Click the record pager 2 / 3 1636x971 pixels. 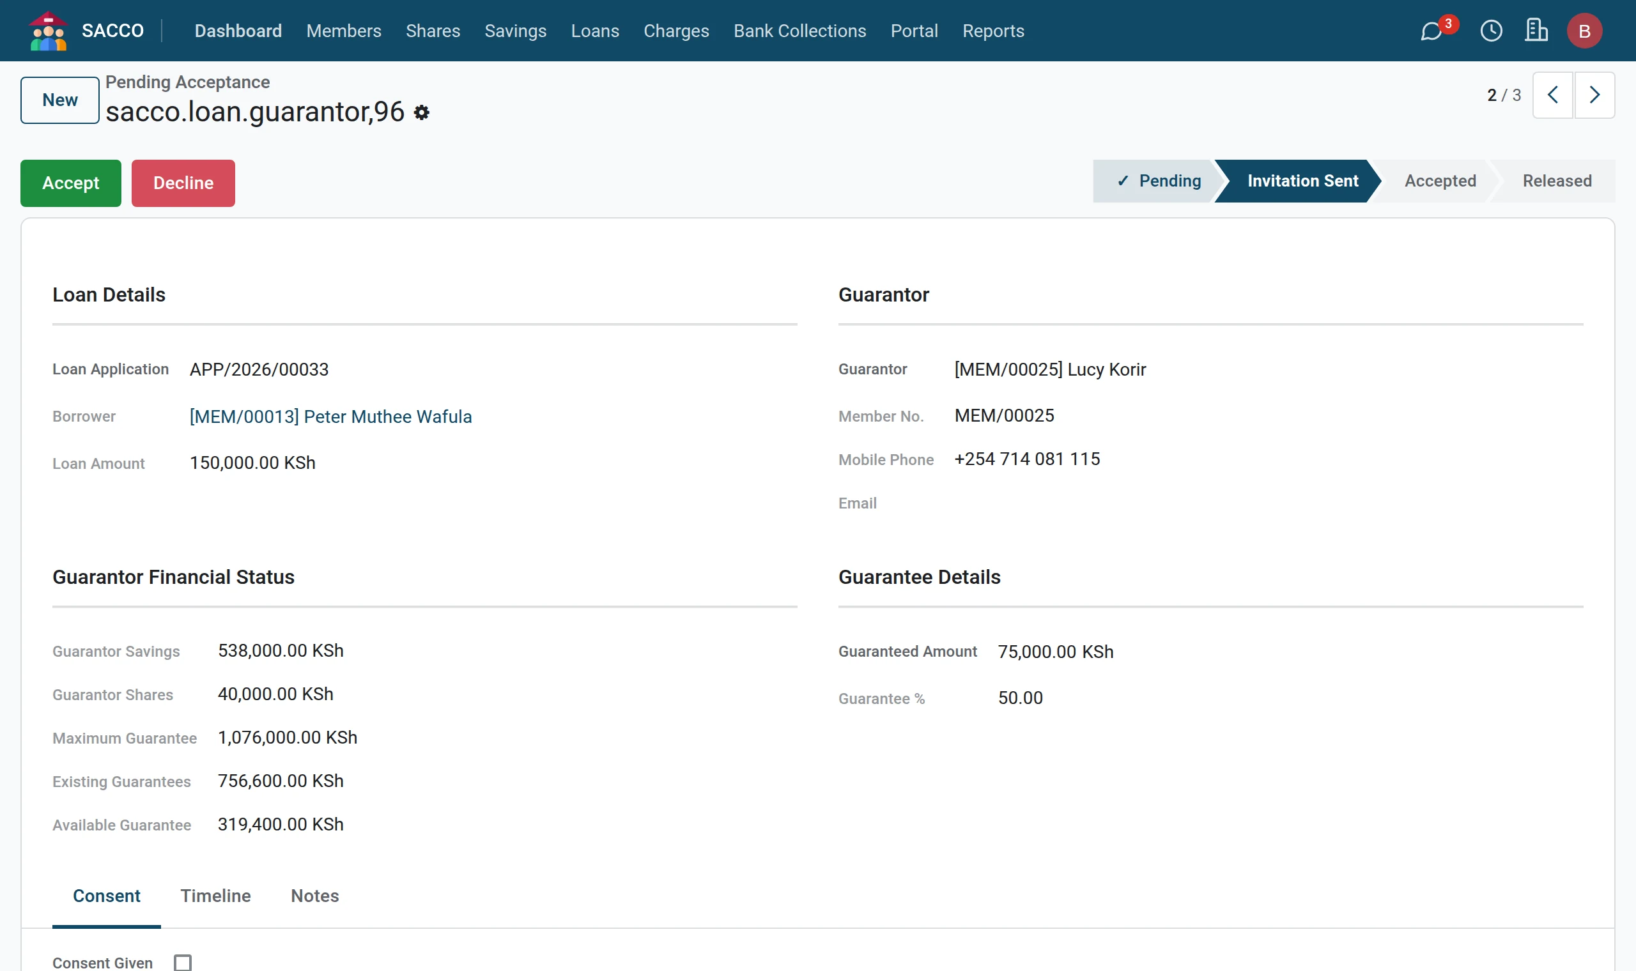[x=1504, y=95]
